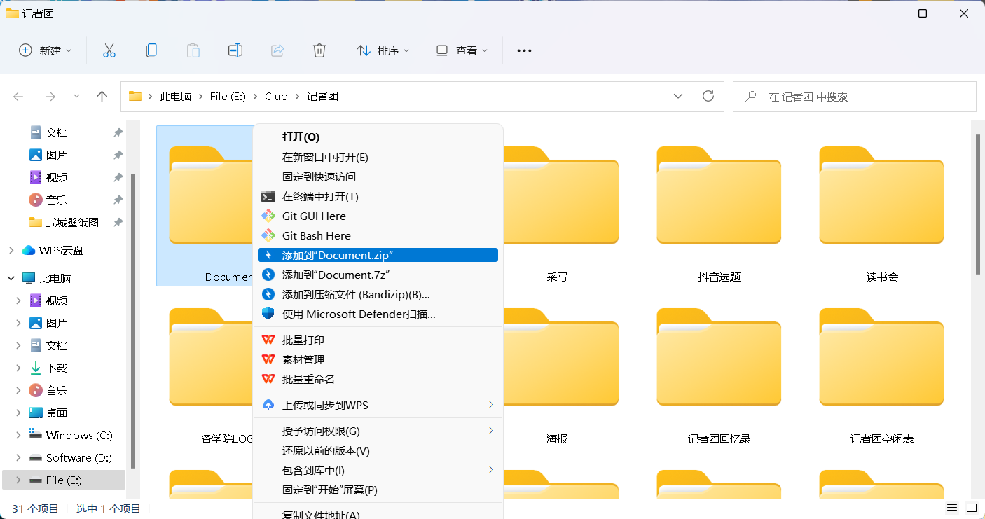Click the Rename icon in the toolbar

(235, 50)
